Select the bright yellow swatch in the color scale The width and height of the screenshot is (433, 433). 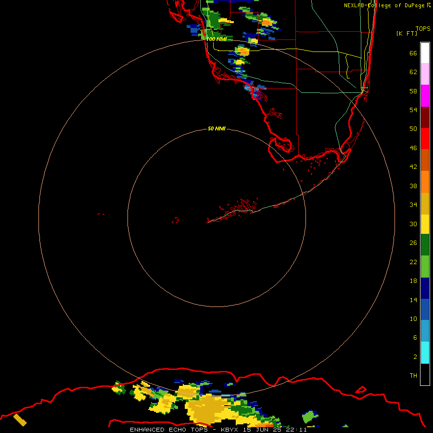(425, 224)
